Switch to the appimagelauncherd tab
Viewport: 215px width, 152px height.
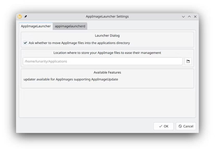tap(70, 26)
